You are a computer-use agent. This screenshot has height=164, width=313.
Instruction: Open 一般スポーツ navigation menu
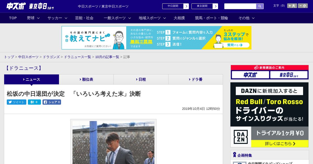[x=115, y=18]
